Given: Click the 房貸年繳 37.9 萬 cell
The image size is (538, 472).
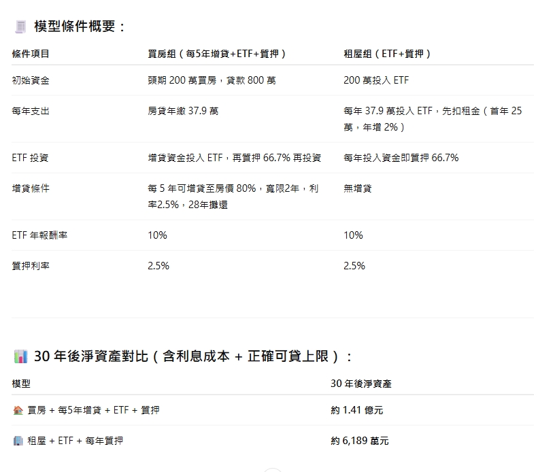Looking at the screenshot, I should click(x=183, y=111).
